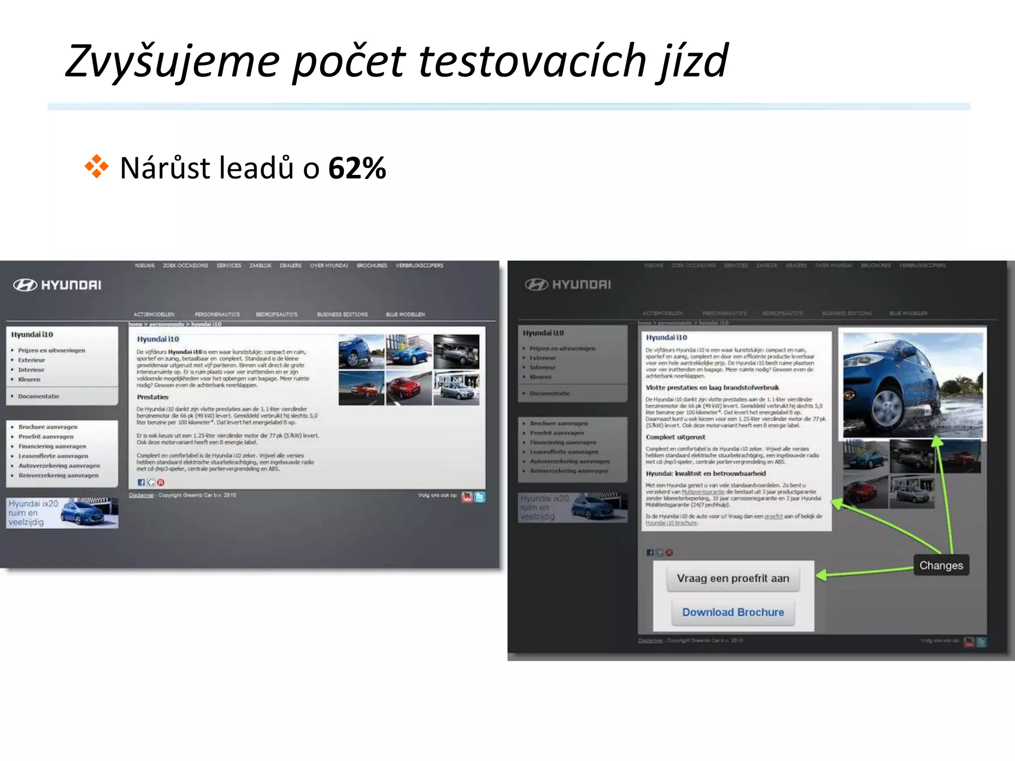Image resolution: width=1015 pixels, height=761 pixels.
Task: Open BROCHURES in the left page top menu
Action: click(372, 266)
